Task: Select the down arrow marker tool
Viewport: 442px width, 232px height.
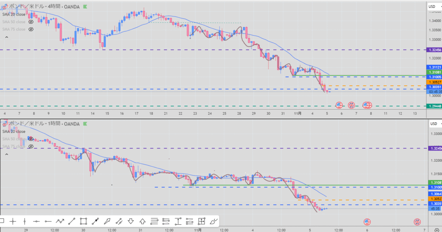Action: [131, 221]
